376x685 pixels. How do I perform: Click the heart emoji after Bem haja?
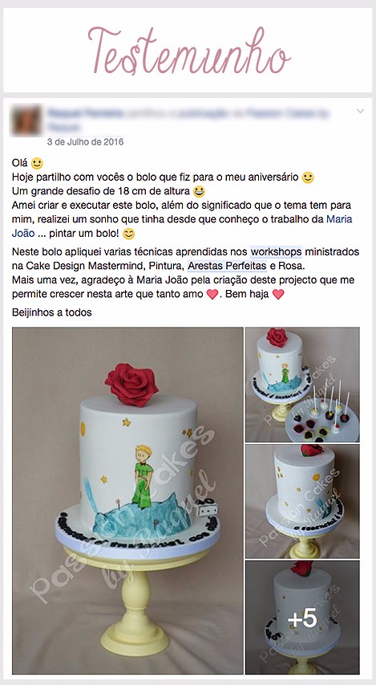pyautogui.click(x=278, y=295)
